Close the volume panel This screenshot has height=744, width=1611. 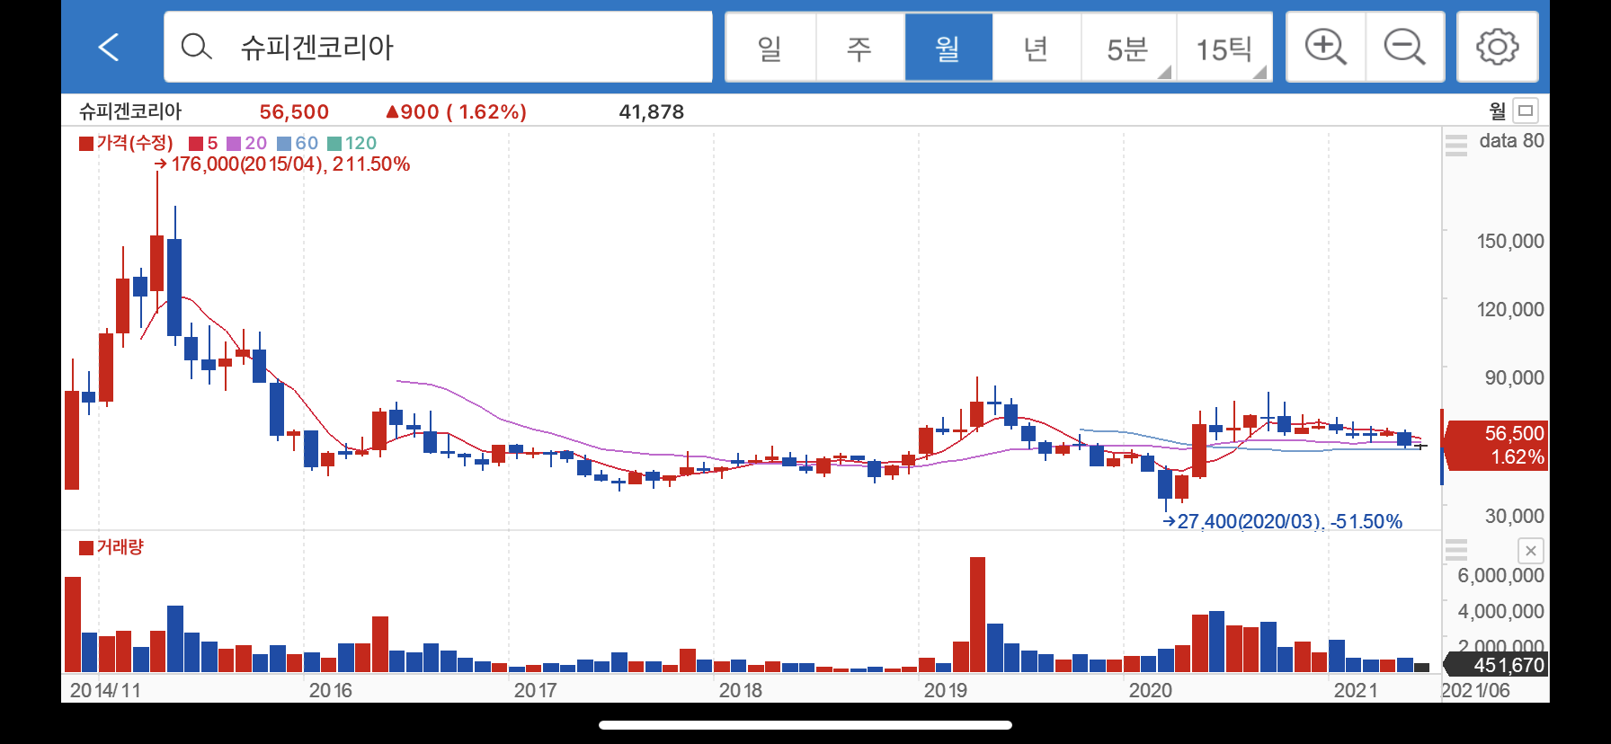(1531, 551)
